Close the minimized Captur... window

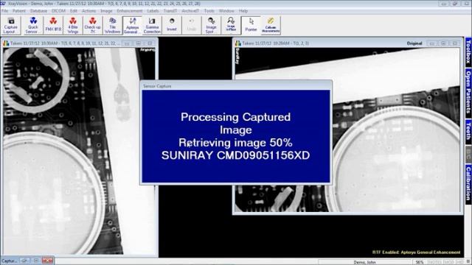pos(47,261)
